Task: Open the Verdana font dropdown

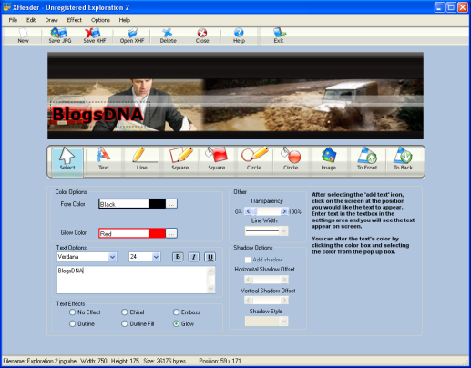Action: [112, 257]
